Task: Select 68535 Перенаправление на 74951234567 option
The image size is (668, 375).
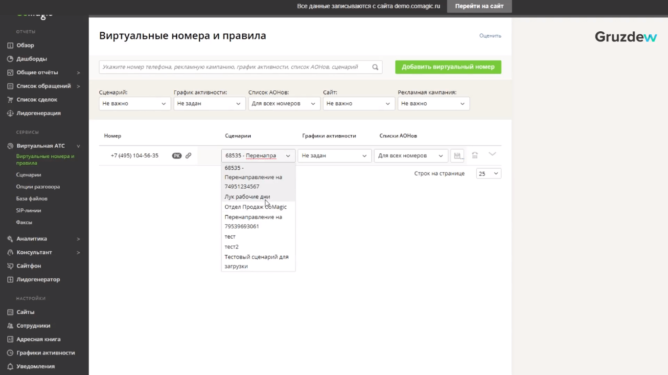Action: 258,177
